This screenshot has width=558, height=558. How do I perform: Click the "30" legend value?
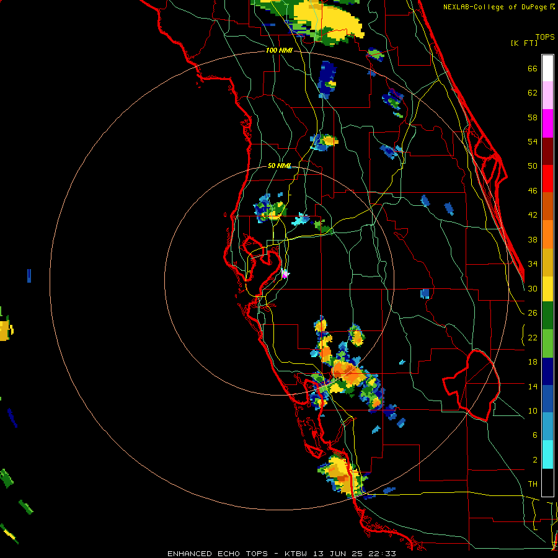point(533,288)
